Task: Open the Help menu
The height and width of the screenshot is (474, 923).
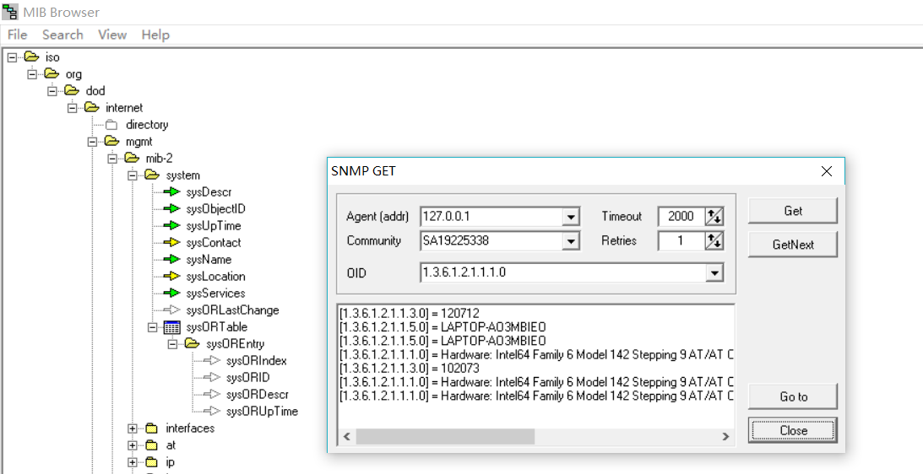Action: (x=155, y=35)
